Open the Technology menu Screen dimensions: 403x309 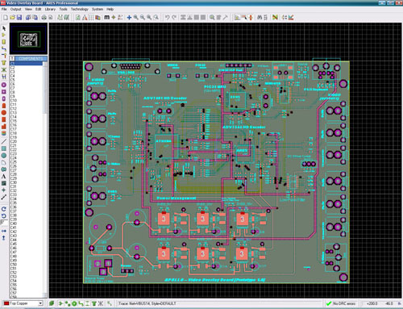pyautogui.click(x=80, y=9)
